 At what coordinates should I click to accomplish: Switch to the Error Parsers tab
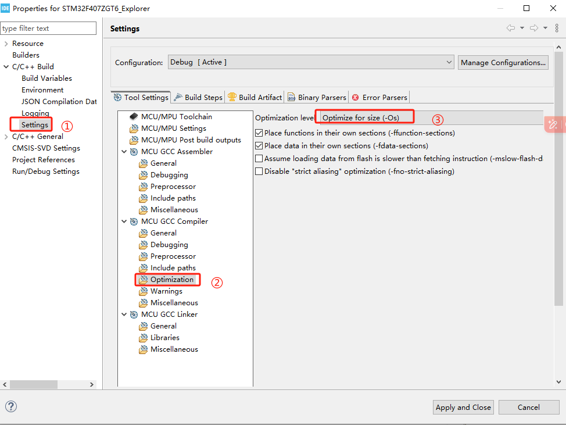click(x=379, y=97)
